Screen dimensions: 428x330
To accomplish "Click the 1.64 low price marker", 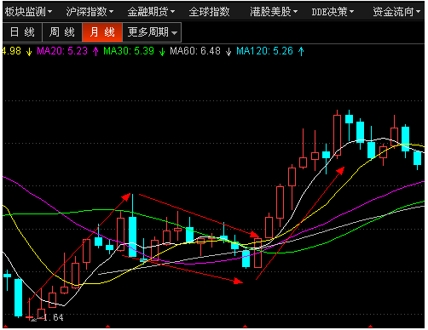I will (x=54, y=317).
